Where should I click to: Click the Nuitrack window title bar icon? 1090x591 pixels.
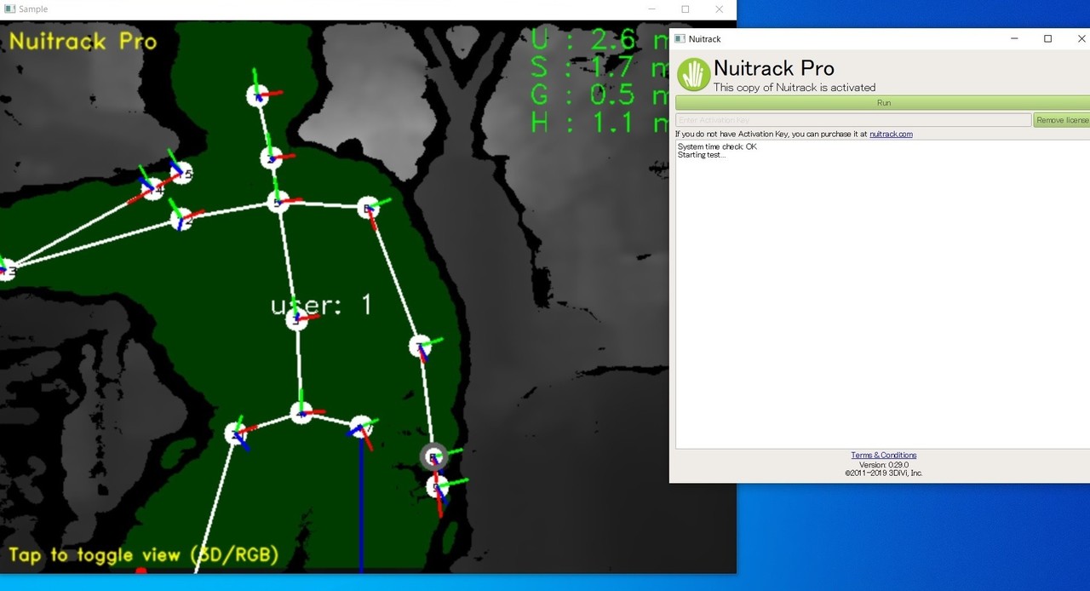[x=680, y=39]
